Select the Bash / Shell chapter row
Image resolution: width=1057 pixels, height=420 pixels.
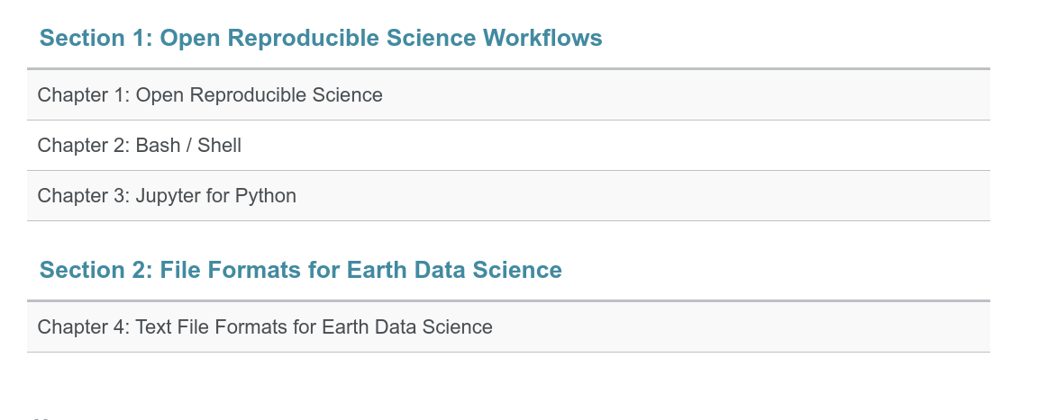pyautogui.click(x=508, y=146)
